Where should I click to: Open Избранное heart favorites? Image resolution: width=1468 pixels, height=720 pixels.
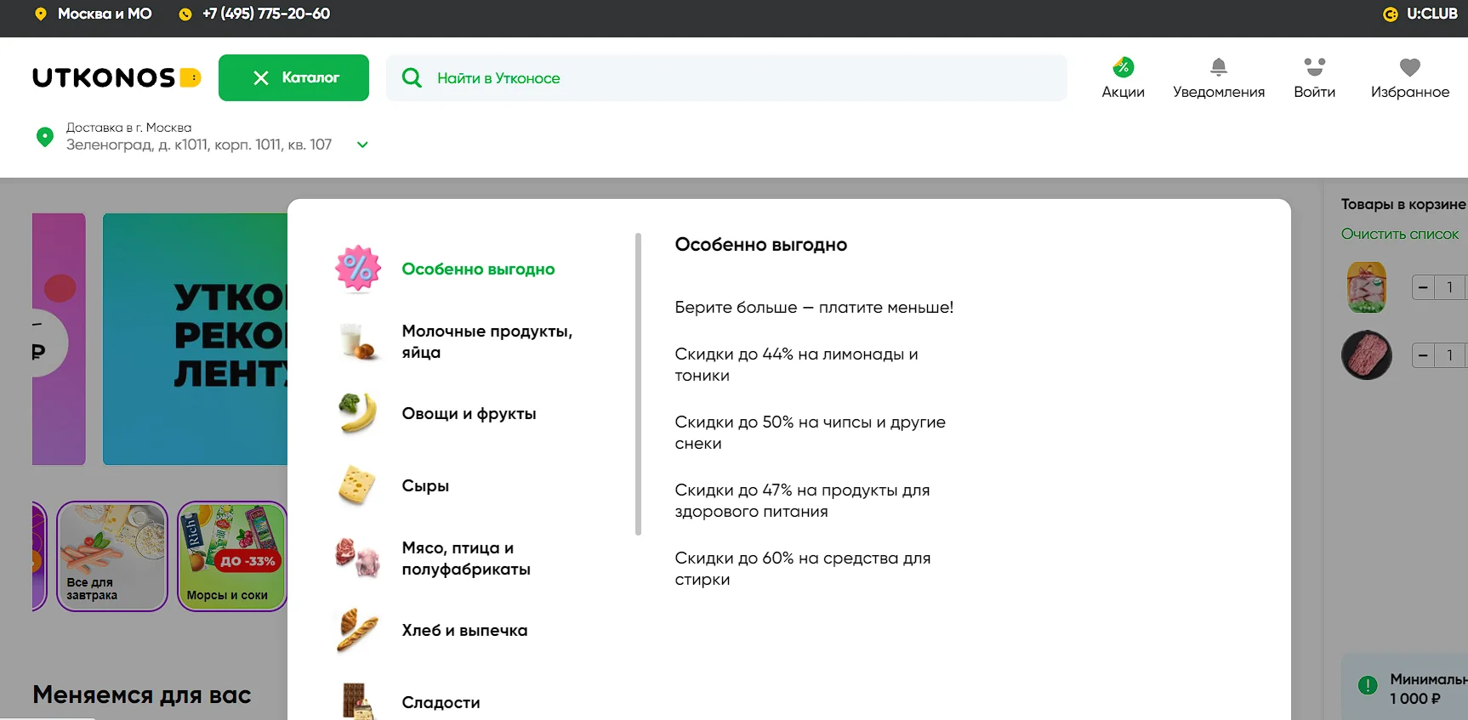click(1409, 68)
